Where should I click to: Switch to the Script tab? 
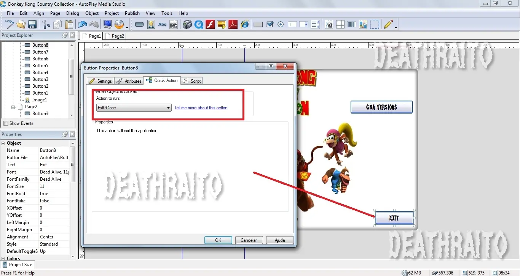[192, 81]
